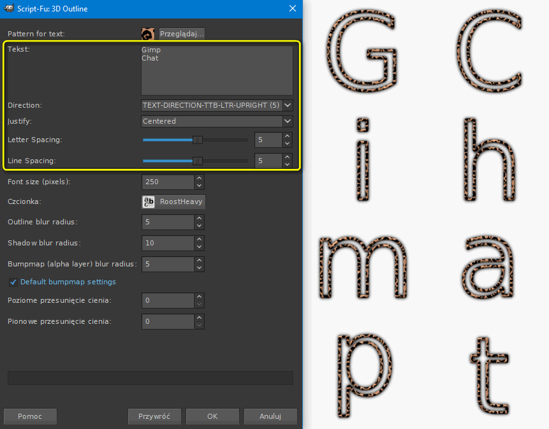Increase Pionowe przesunięcie cienia value
549x429 pixels.
point(199,317)
